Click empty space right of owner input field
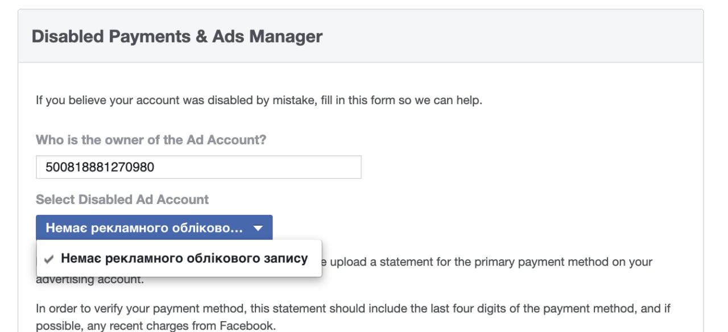 tap(529, 167)
